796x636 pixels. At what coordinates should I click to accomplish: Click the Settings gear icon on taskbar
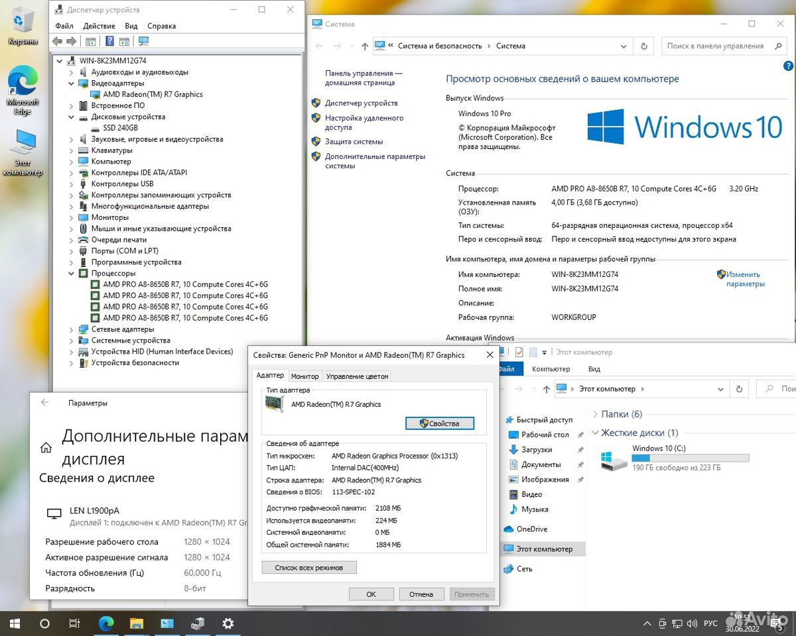pos(228,623)
